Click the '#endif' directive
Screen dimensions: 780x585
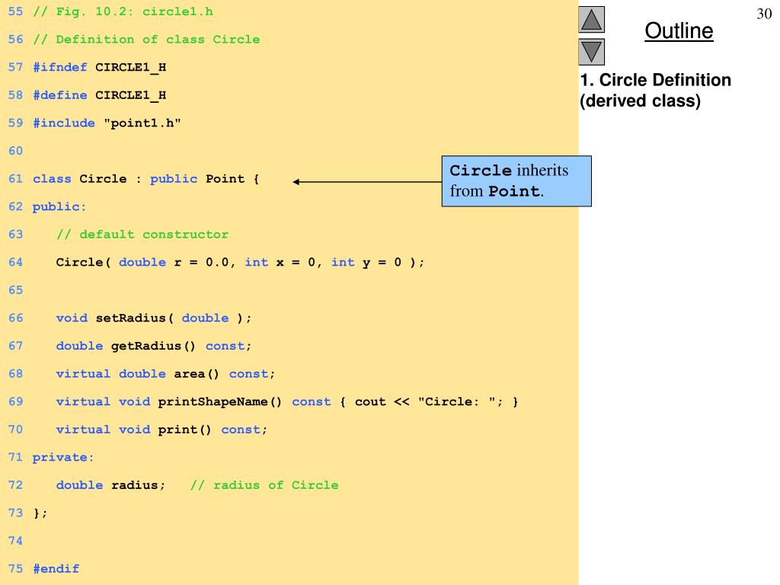coord(56,568)
